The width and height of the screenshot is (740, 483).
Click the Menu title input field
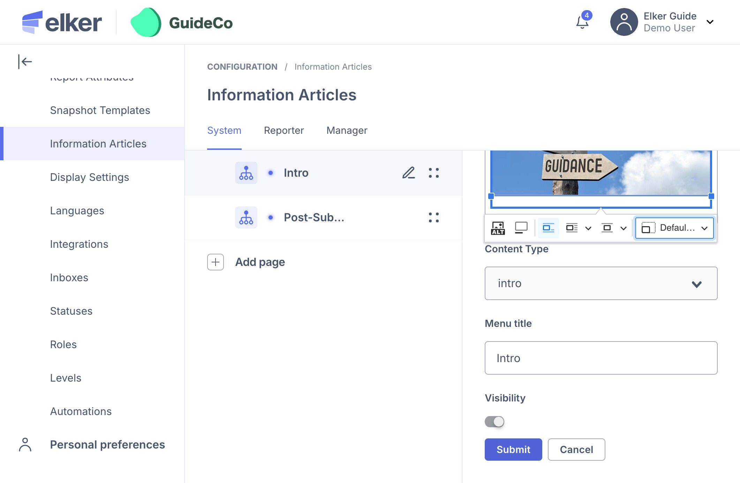tap(601, 358)
